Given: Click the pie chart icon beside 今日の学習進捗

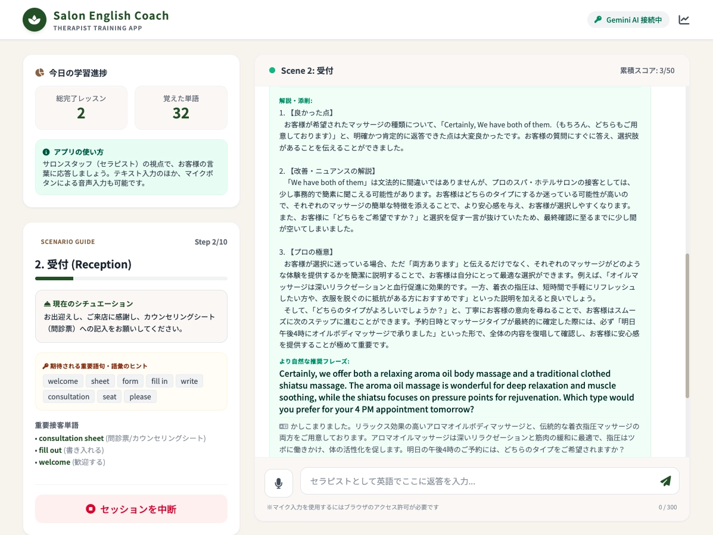Looking at the screenshot, I should pos(39,73).
